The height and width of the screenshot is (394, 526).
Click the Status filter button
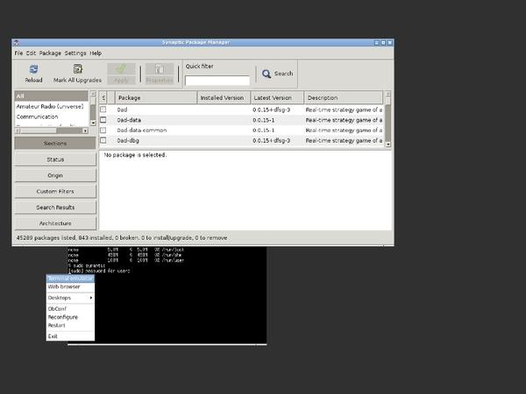pos(55,159)
